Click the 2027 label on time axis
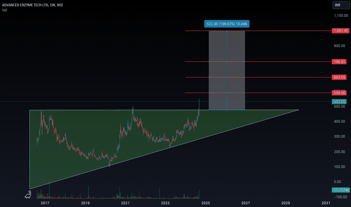351x207 pixels. [246, 203]
